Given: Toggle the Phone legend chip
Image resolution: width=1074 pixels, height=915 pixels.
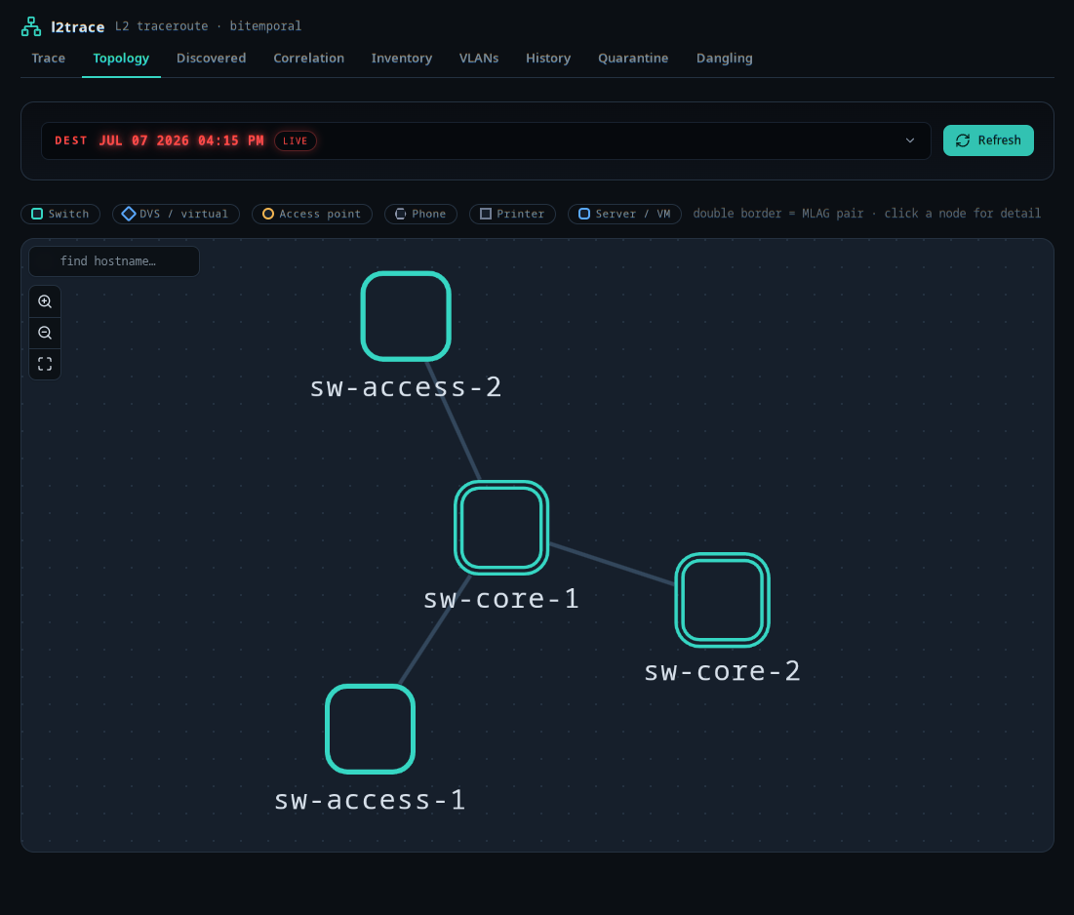Looking at the screenshot, I should click(420, 214).
